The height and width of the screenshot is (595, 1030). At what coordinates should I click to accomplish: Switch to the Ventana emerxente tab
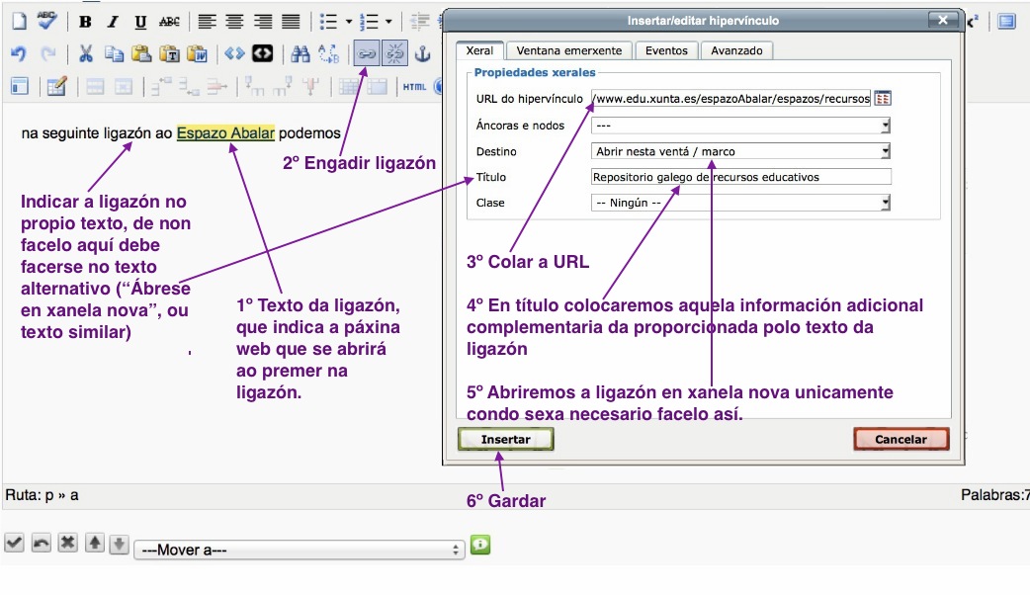tap(567, 50)
